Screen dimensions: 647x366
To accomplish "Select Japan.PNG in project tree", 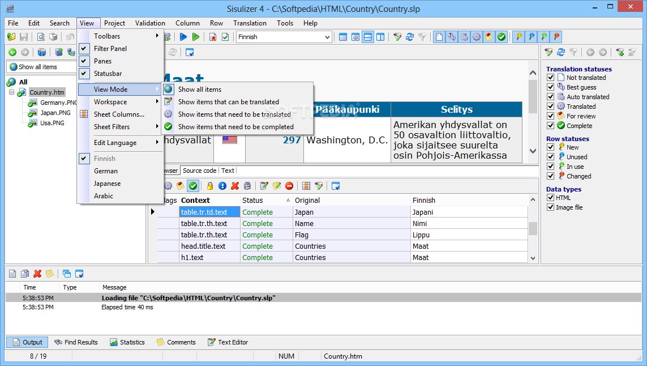I will click(55, 113).
